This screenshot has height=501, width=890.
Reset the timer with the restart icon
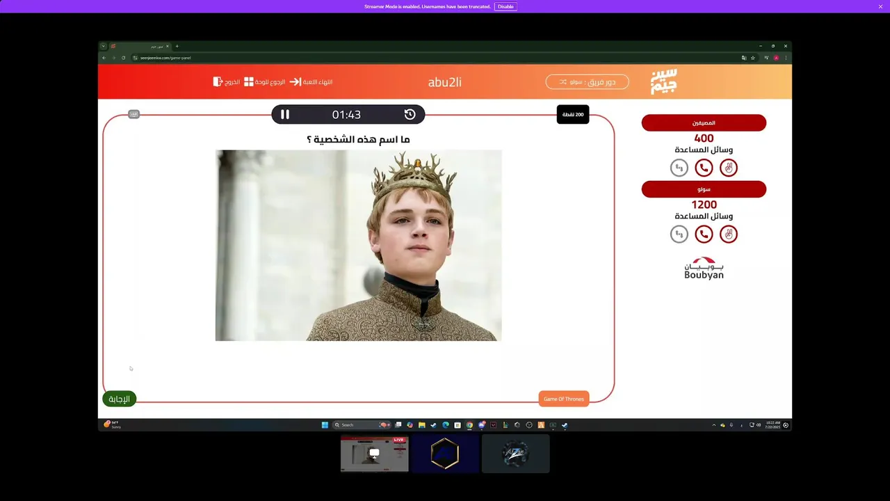[410, 115]
